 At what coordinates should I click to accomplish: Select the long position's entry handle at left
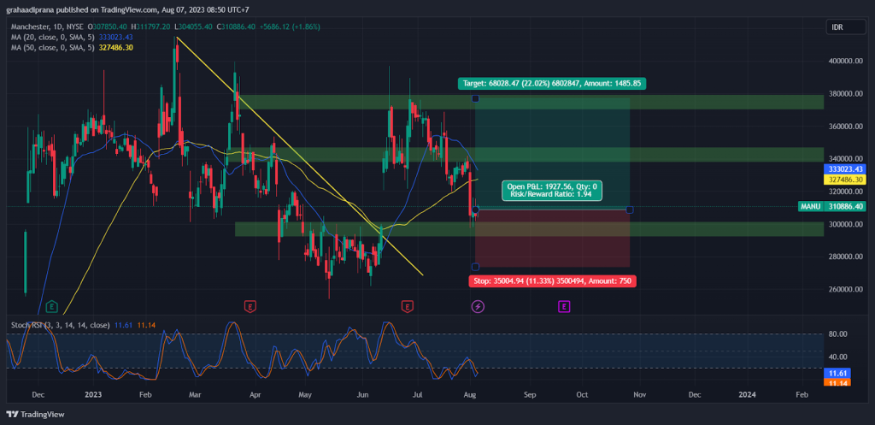(475, 210)
